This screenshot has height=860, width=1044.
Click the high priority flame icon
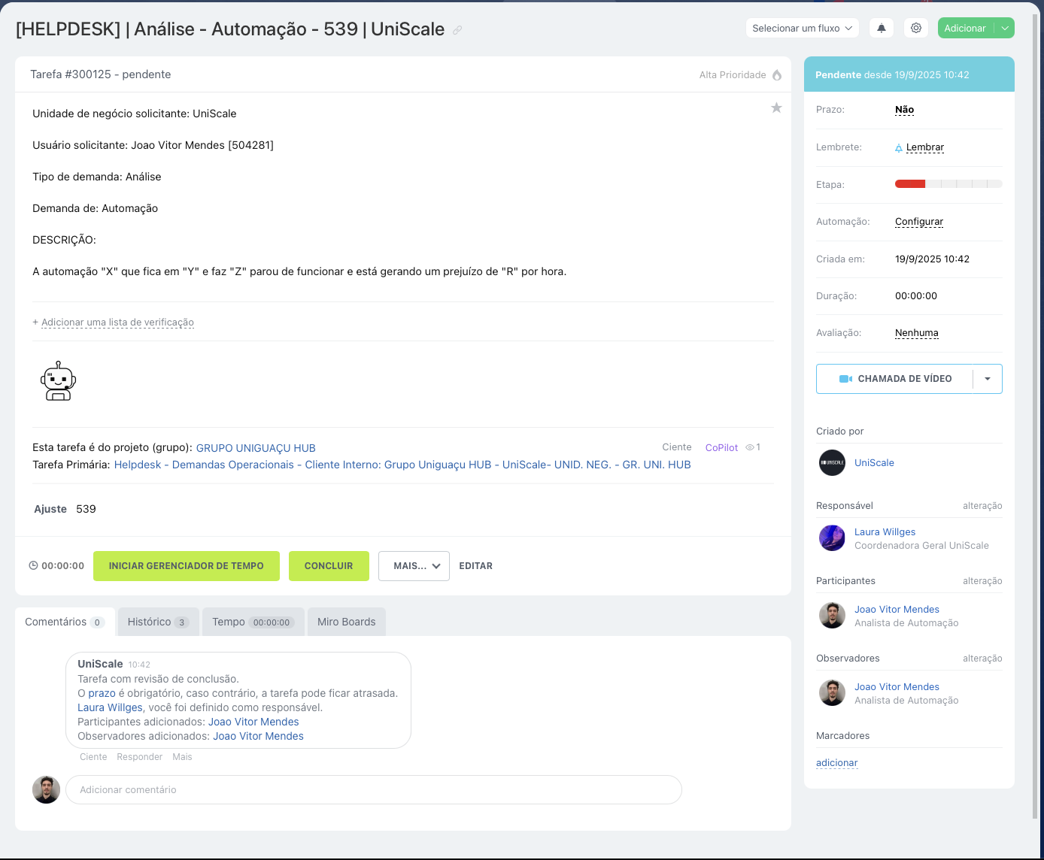[777, 75]
